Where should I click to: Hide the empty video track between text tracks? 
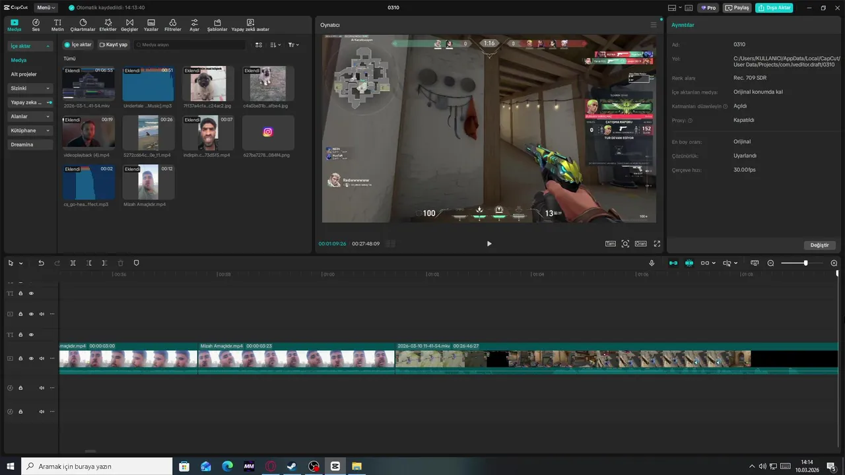pos(31,314)
